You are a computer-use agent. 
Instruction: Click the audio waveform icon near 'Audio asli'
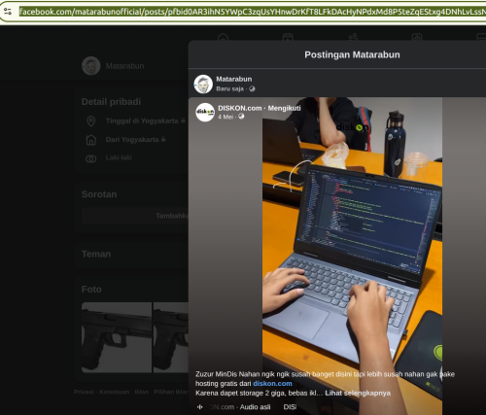(200, 407)
